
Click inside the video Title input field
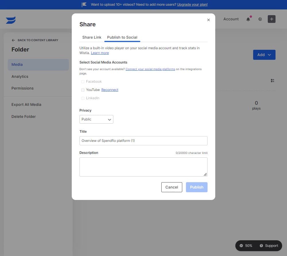coord(143,140)
